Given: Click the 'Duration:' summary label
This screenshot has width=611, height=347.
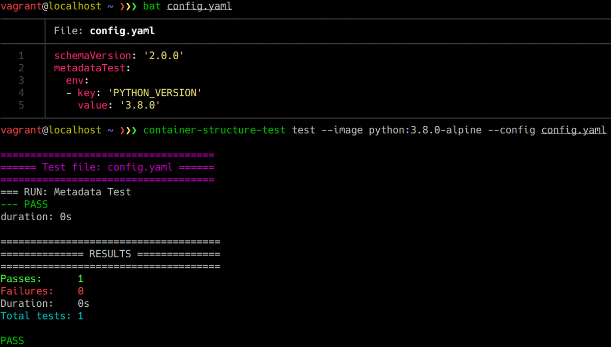Looking at the screenshot, I should 27,303.
